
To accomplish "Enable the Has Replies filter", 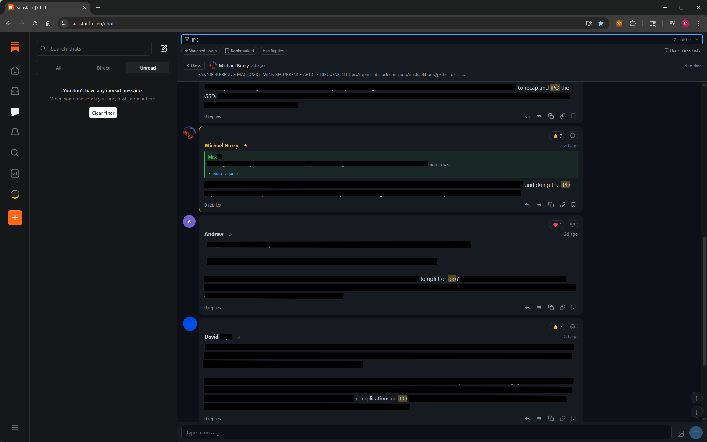I will pyautogui.click(x=273, y=50).
